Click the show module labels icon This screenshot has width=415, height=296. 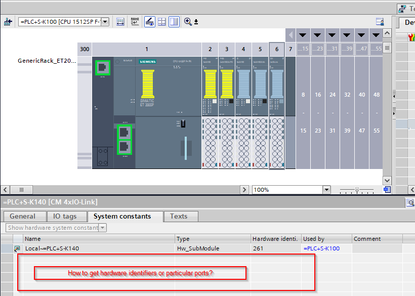(x=120, y=22)
